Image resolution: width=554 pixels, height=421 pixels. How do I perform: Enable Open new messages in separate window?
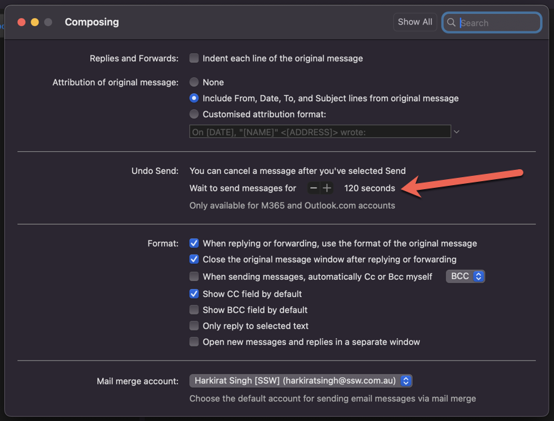point(194,342)
